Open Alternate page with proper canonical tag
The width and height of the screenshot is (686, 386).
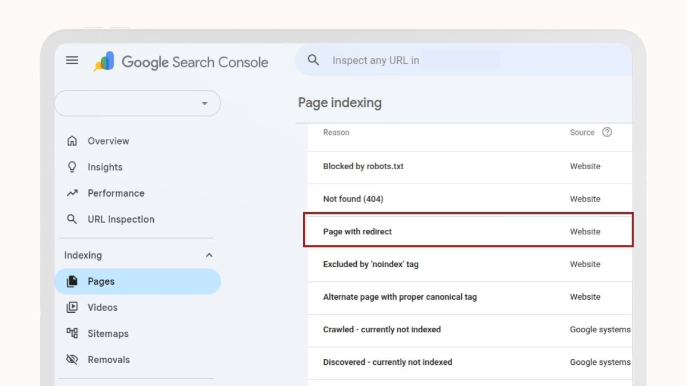[x=470, y=297]
